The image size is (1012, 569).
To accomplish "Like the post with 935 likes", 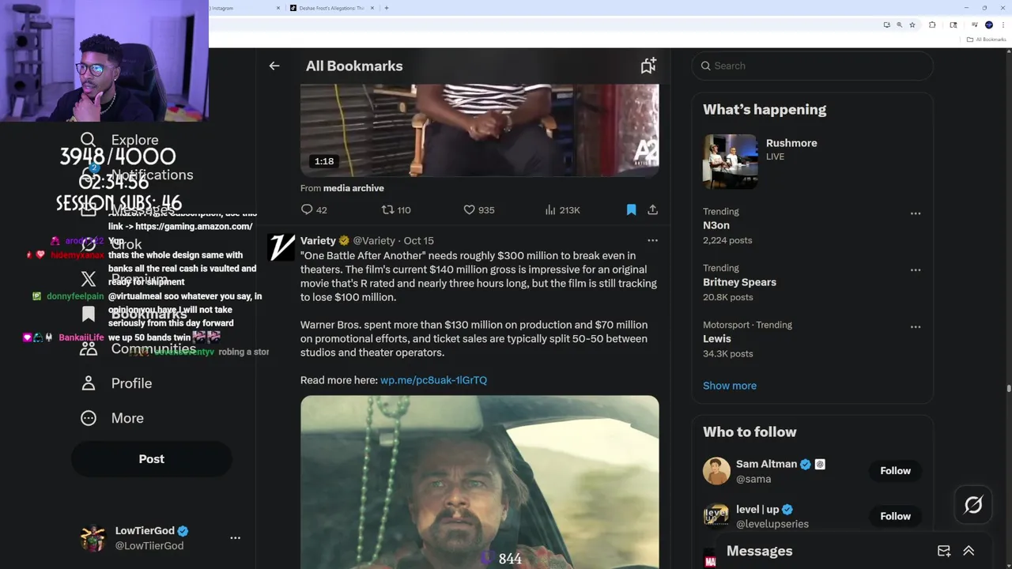I will coord(478,209).
